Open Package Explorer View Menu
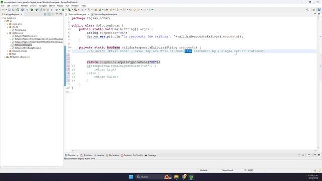The height and width of the screenshot is (181, 322). 53,14
